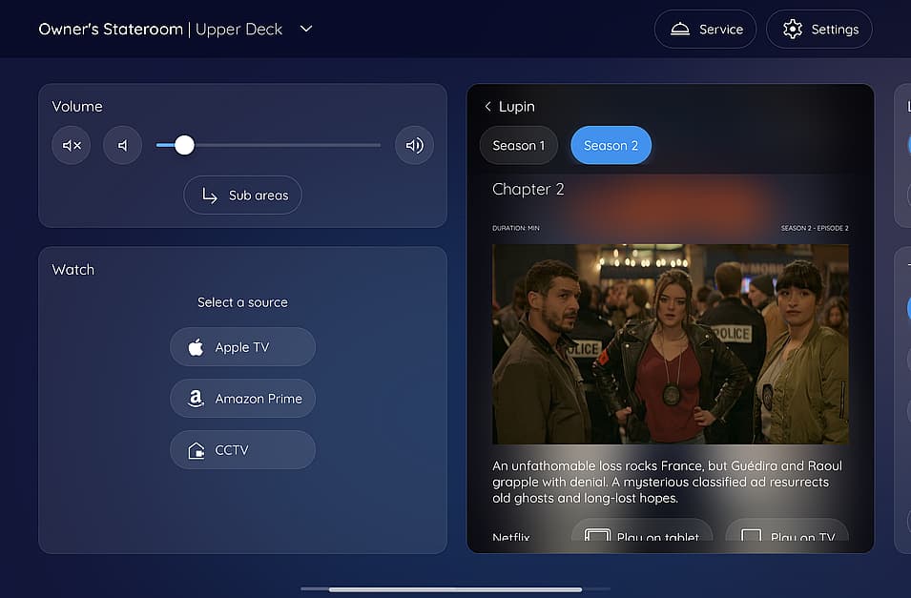The height and width of the screenshot is (598, 911).
Task: Click the Amazon logo icon
Action: point(196,399)
